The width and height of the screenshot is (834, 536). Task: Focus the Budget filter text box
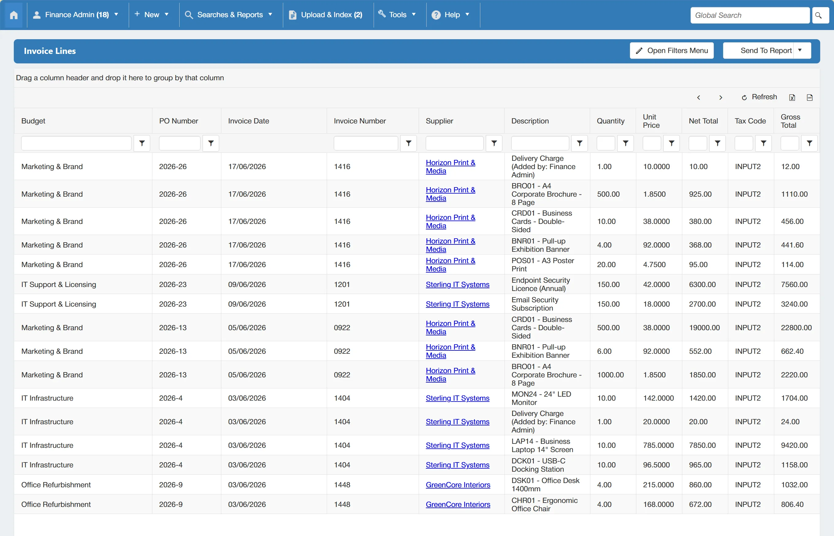point(76,143)
